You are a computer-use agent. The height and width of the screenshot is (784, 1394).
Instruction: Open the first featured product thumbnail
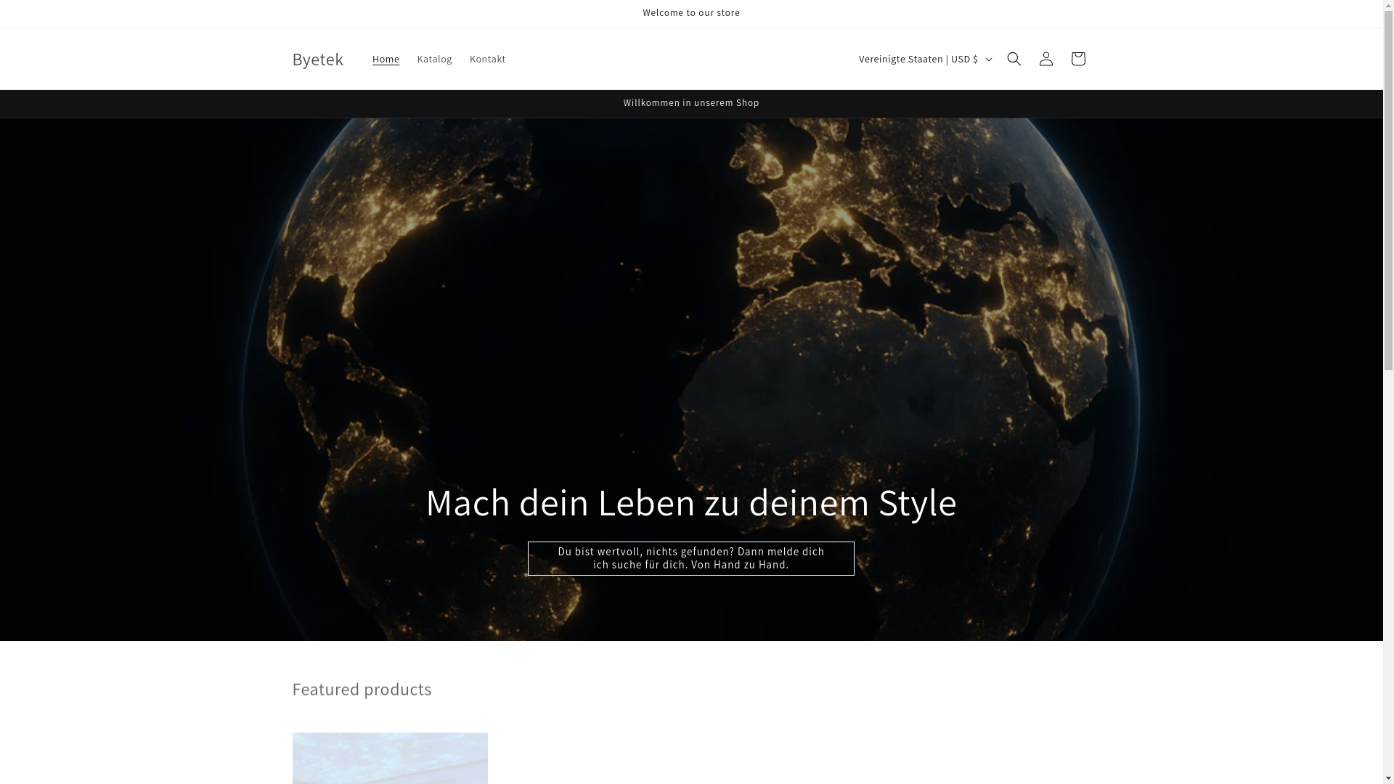coord(390,758)
